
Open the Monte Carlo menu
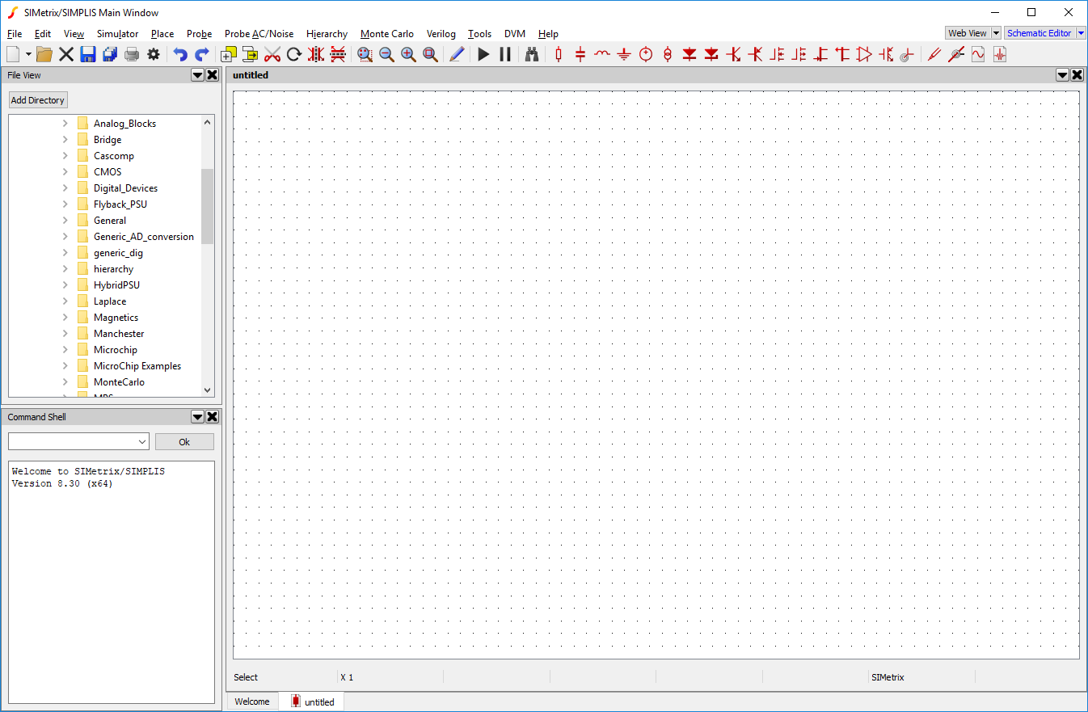coord(387,34)
